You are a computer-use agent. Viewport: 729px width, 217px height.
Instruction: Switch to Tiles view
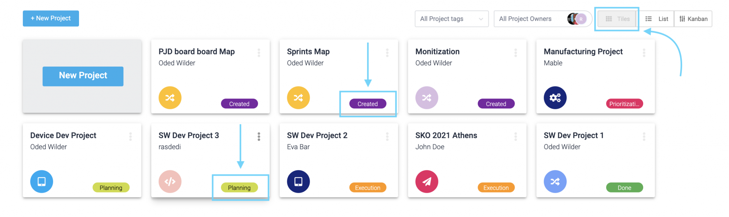[618, 19]
